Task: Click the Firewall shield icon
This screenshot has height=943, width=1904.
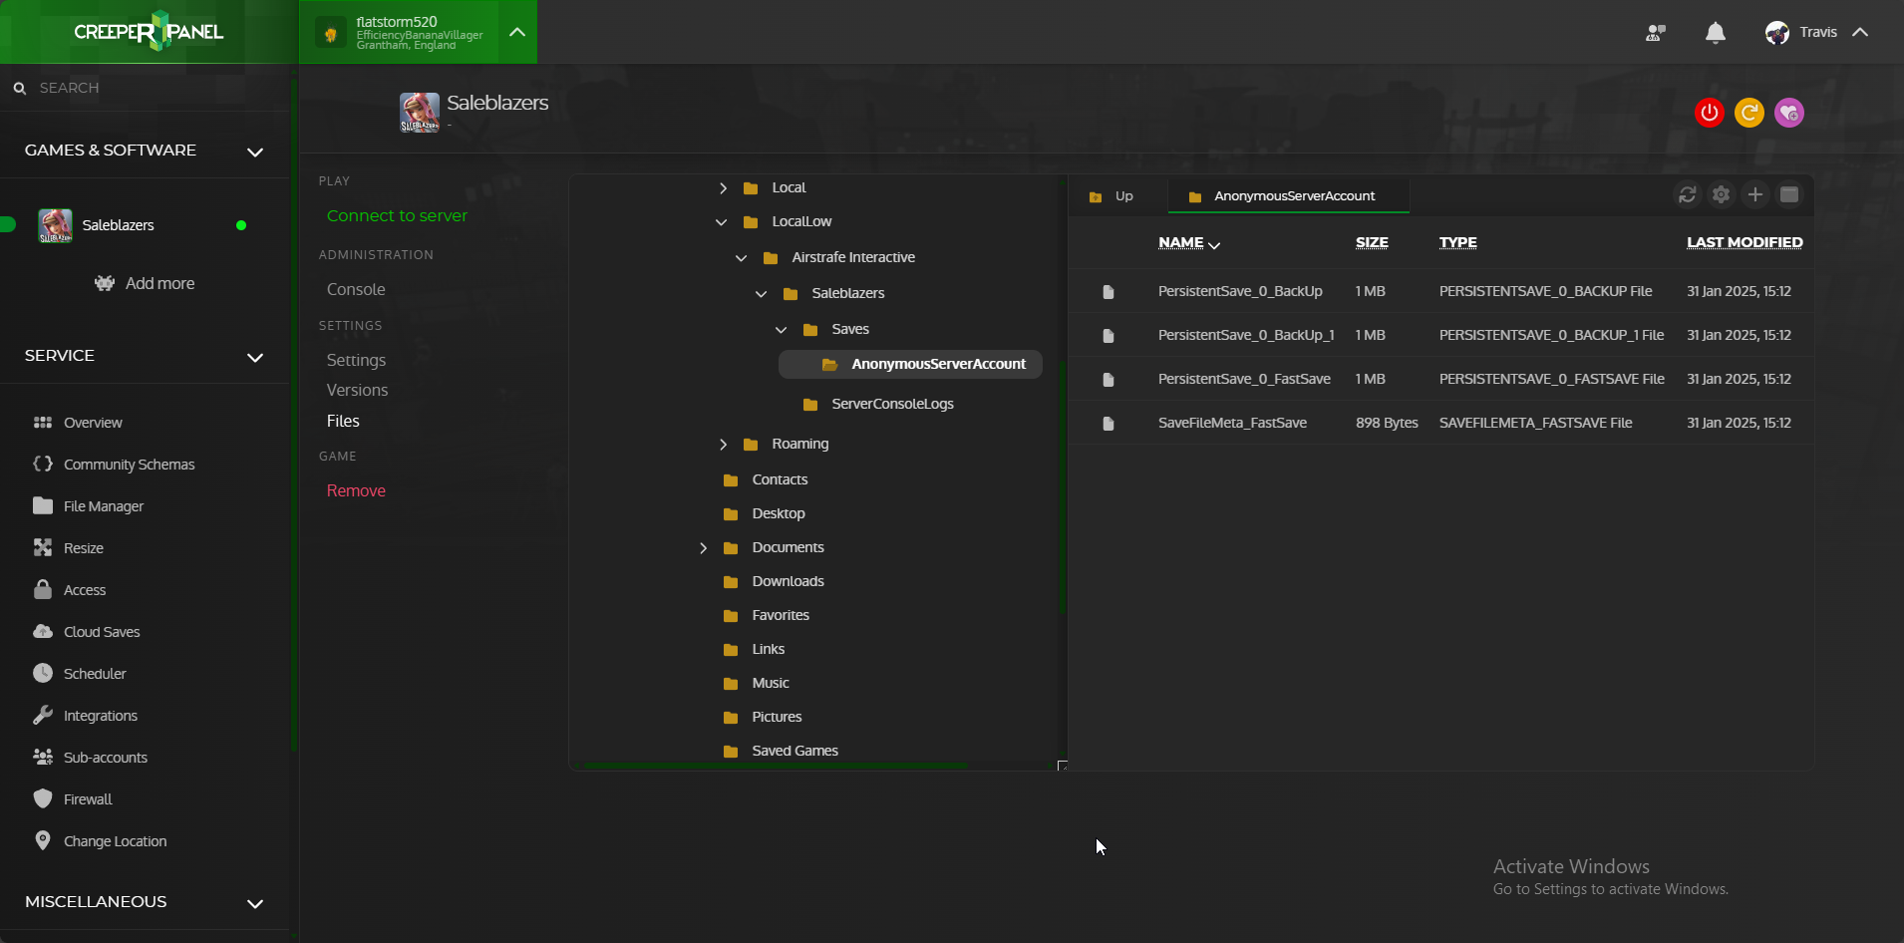Action: pyautogui.click(x=43, y=798)
